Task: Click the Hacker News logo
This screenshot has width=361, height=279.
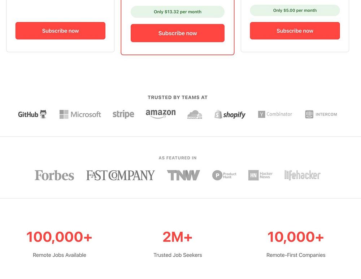Action: [260, 175]
